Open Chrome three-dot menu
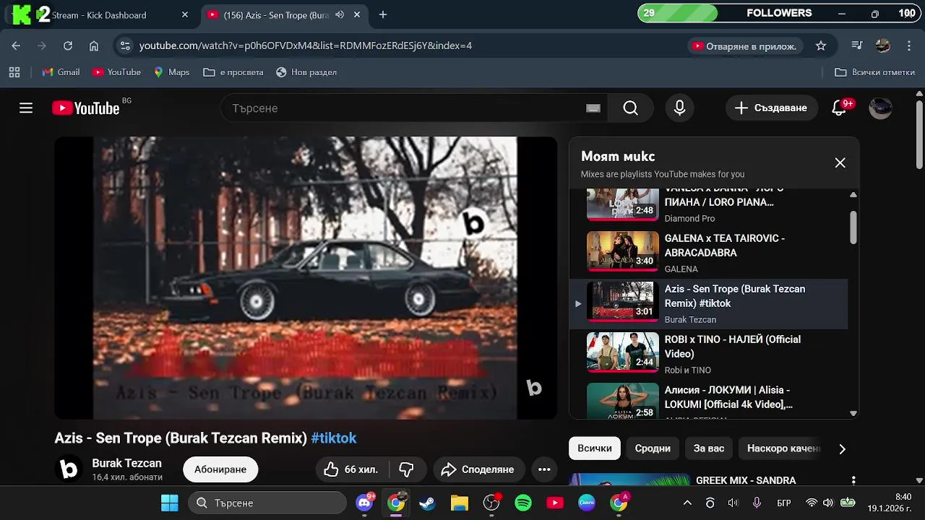The height and width of the screenshot is (520, 925). [909, 45]
